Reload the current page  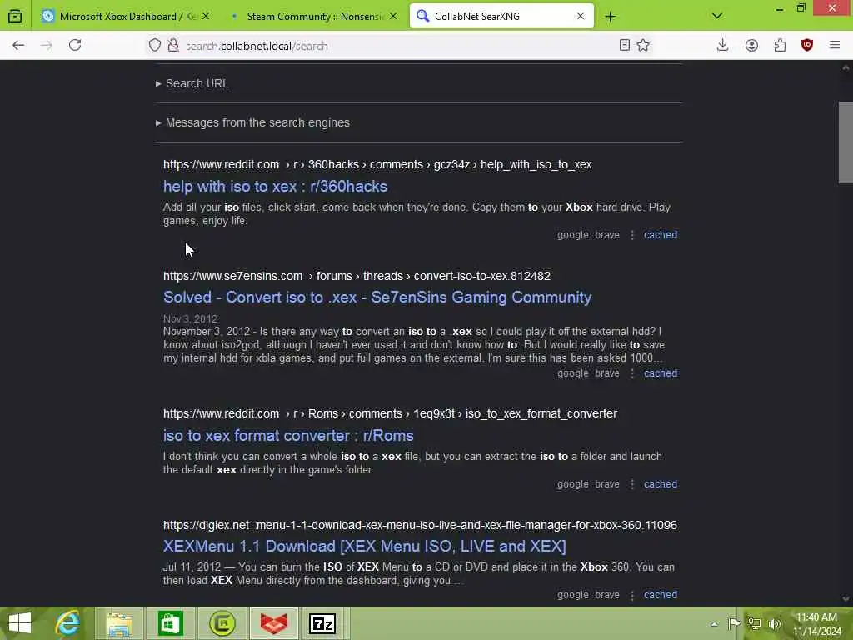pos(75,46)
